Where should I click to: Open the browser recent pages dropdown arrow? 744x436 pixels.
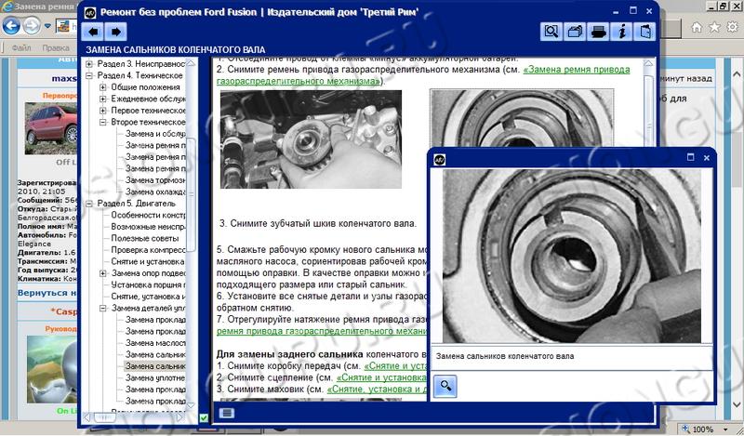pyautogui.click(x=48, y=26)
